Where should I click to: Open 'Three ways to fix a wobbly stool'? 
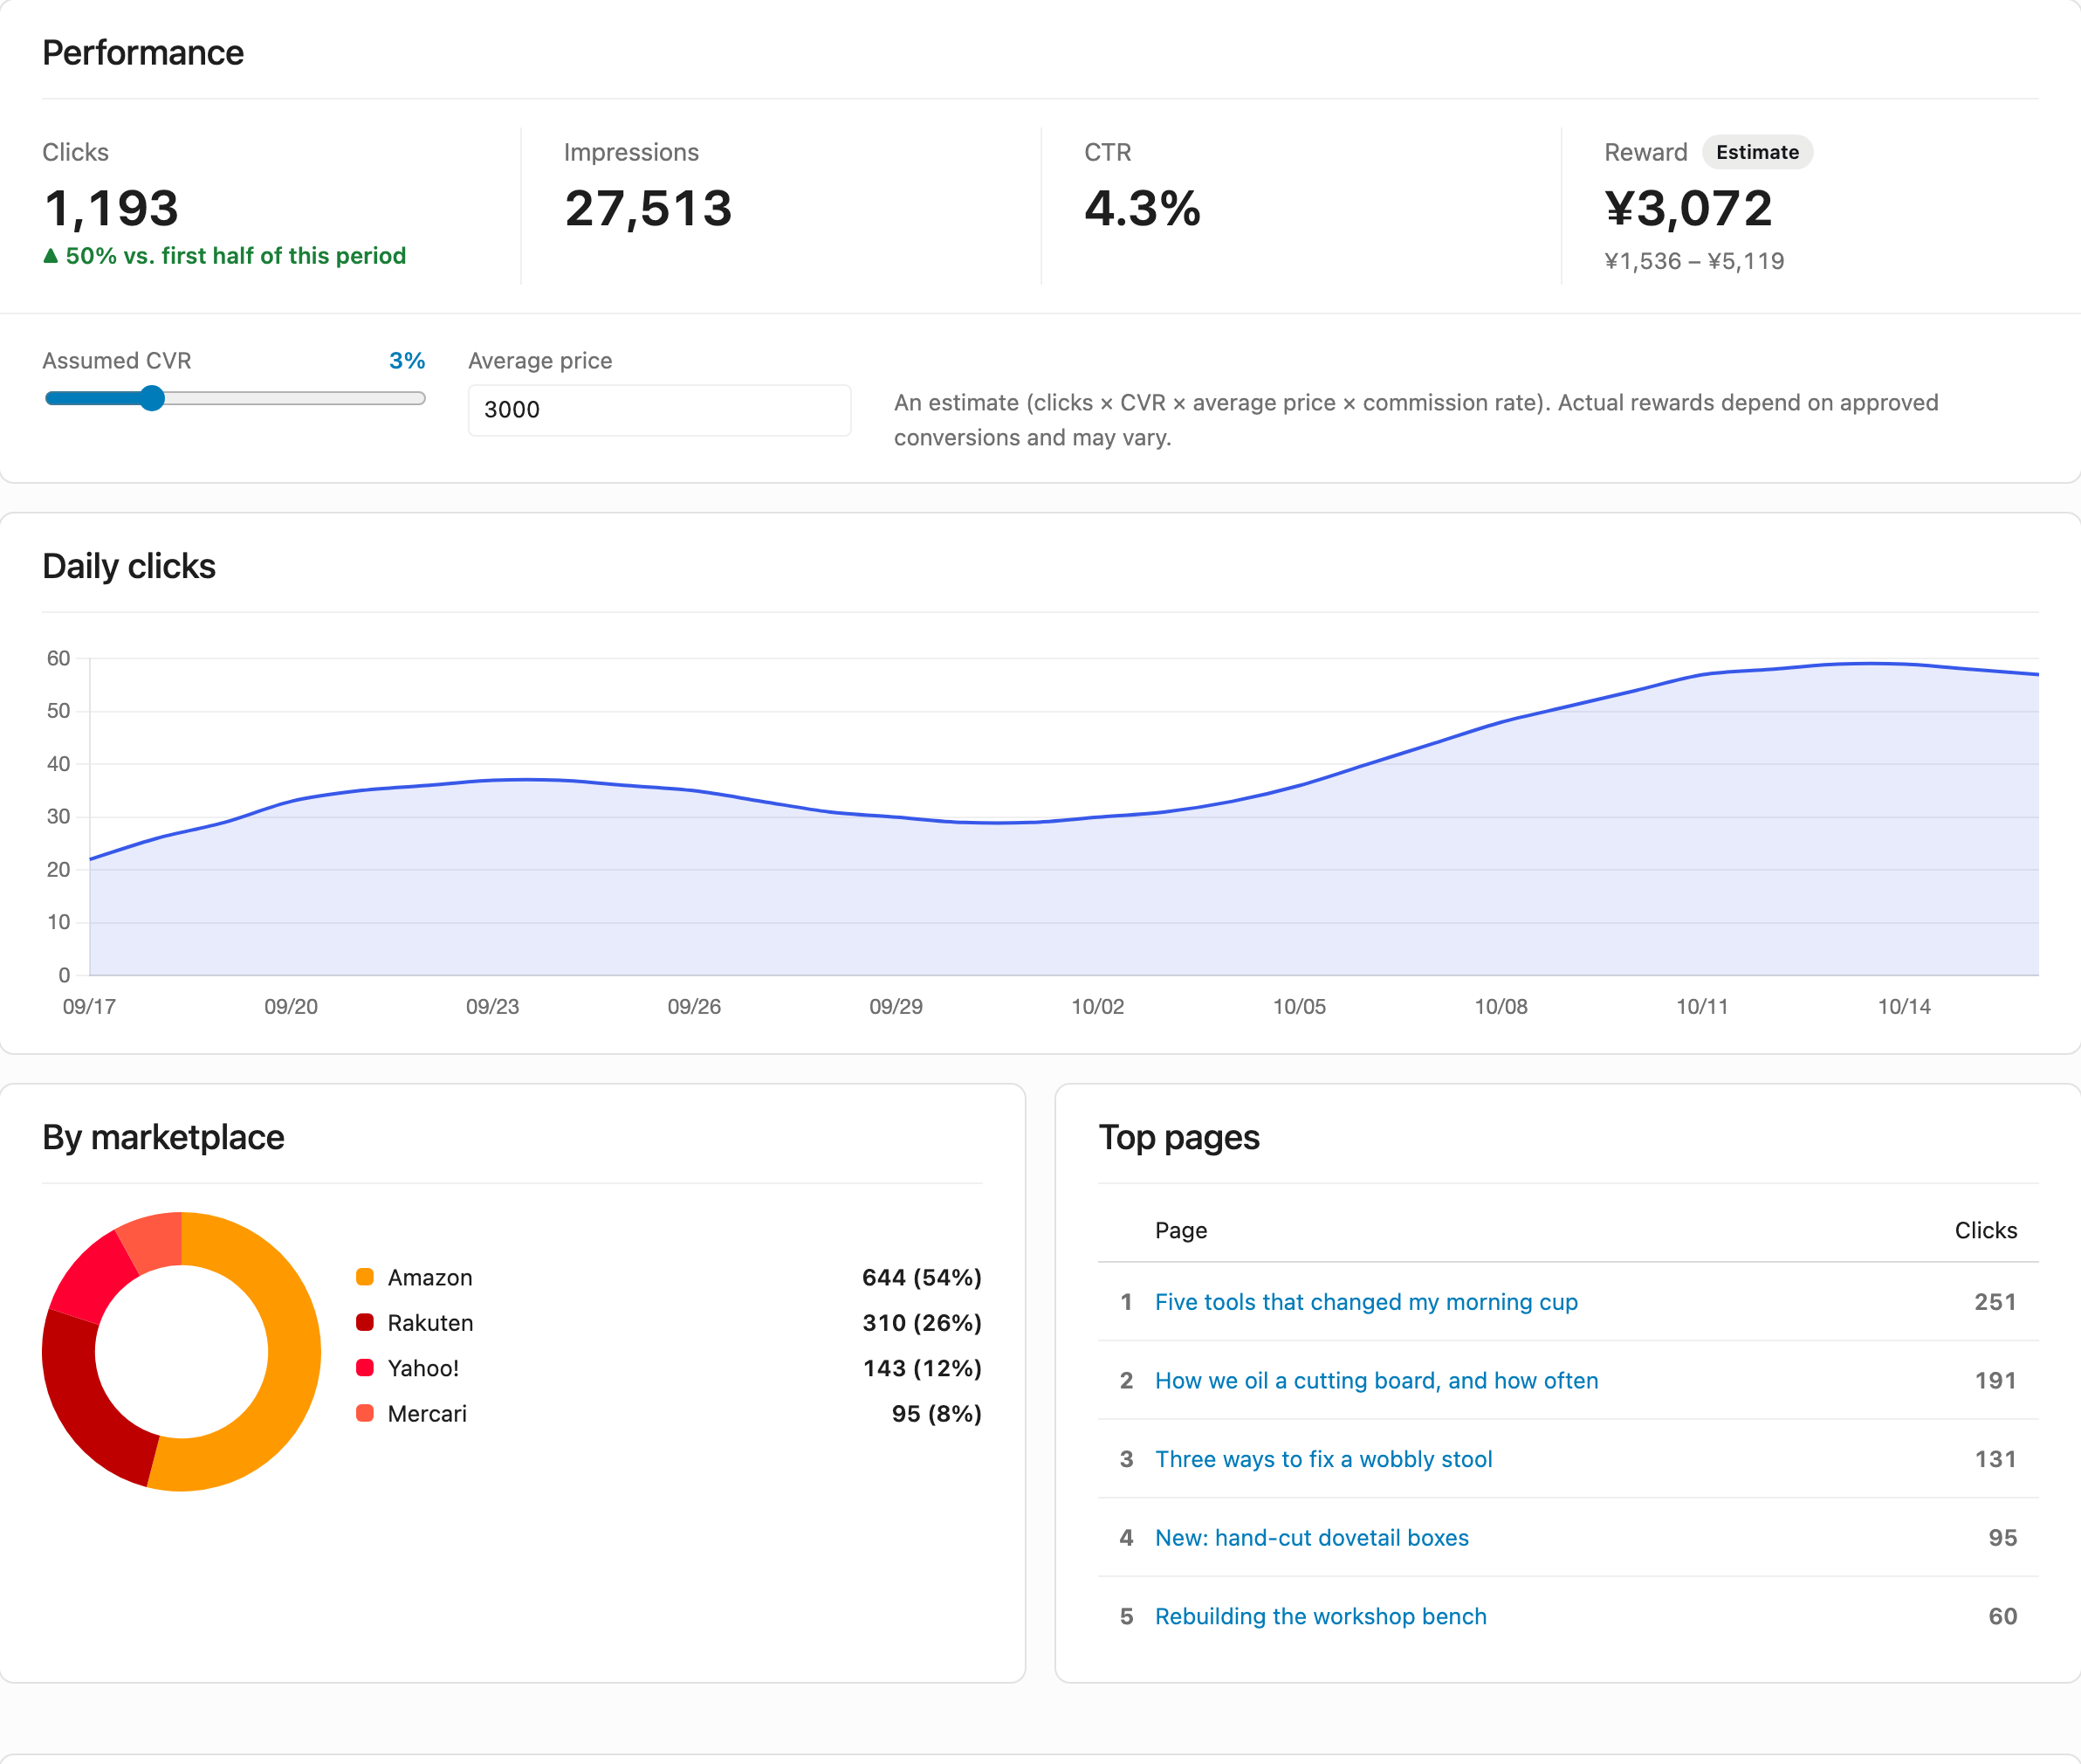point(1323,1459)
